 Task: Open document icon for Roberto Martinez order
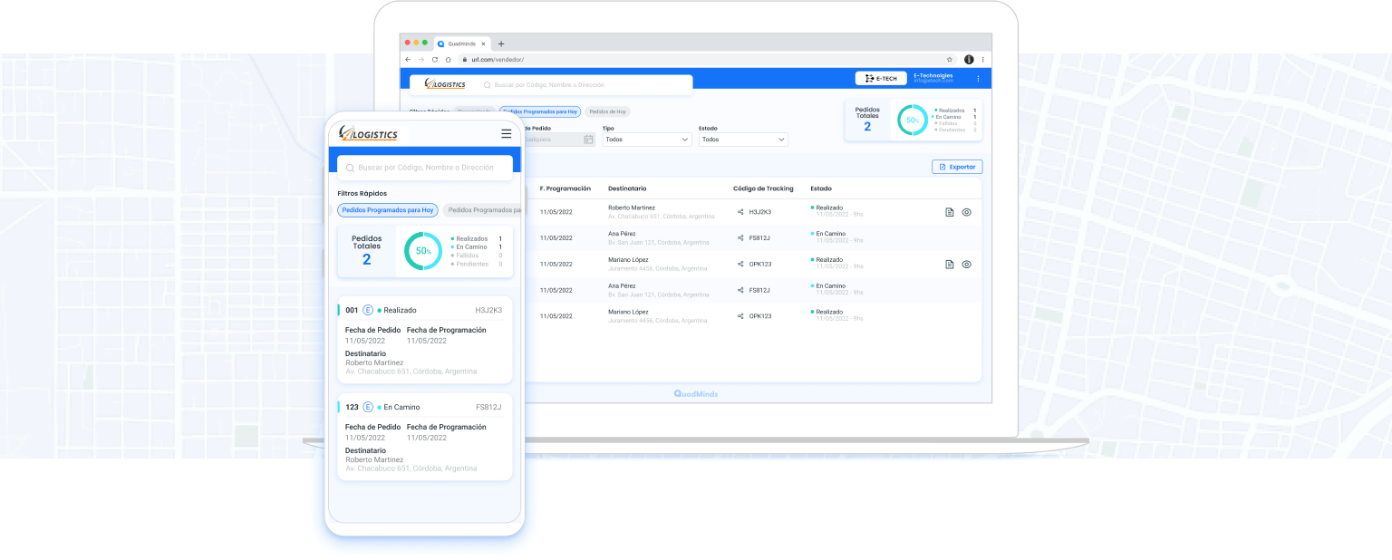949,212
